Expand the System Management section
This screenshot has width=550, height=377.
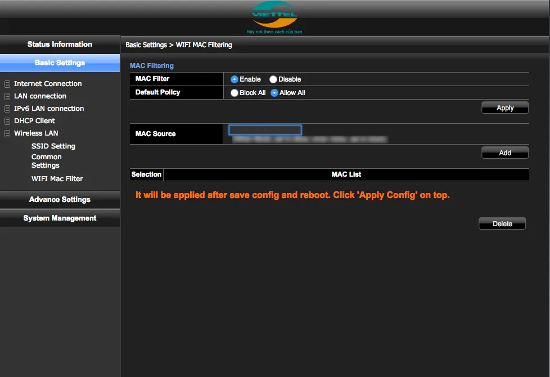[x=60, y=218]
